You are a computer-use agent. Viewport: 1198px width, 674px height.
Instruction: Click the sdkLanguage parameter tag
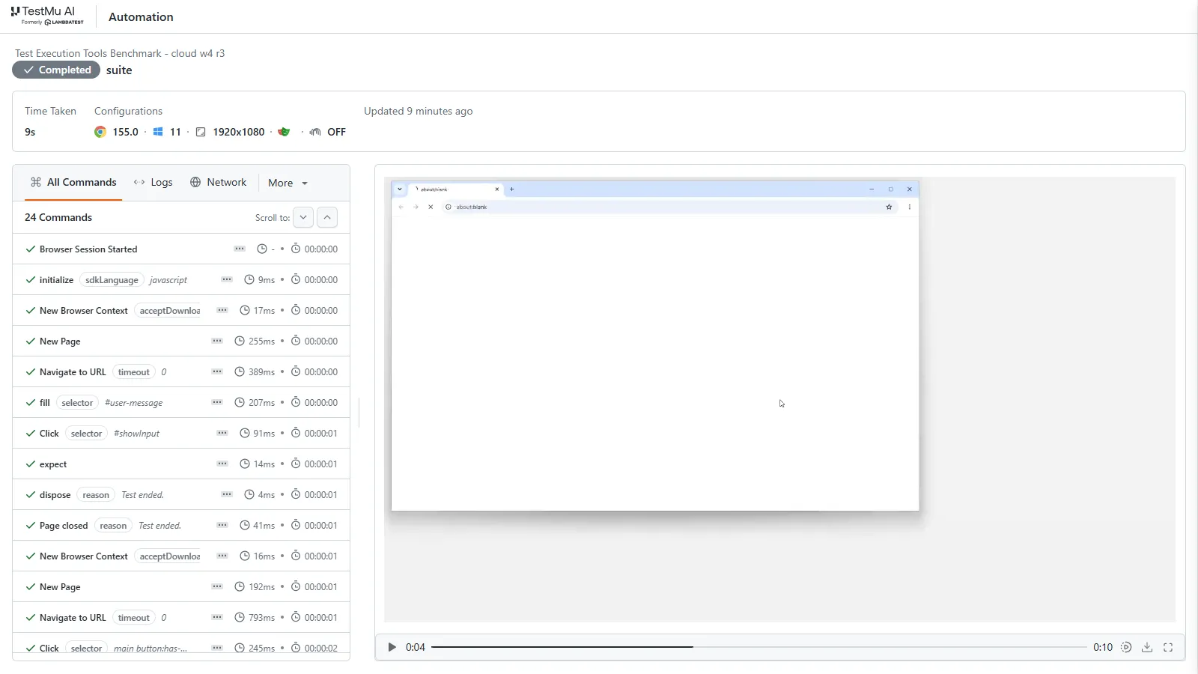coord(112,280)
